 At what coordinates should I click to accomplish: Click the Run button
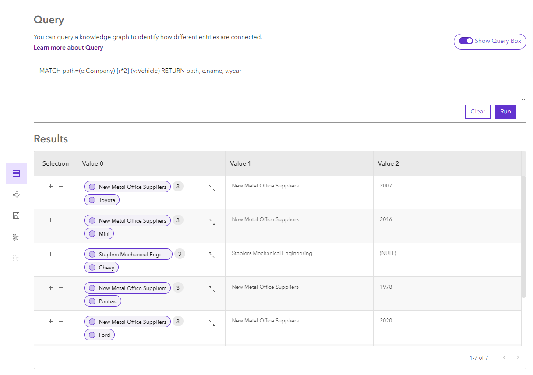point(505,112)
